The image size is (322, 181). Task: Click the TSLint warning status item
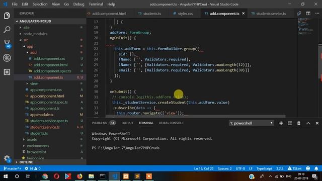tap(294, 168)
